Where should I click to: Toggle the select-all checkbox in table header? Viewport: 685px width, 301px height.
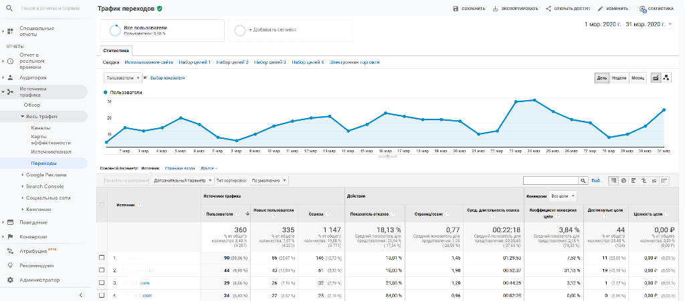click(x=102, y=204)
